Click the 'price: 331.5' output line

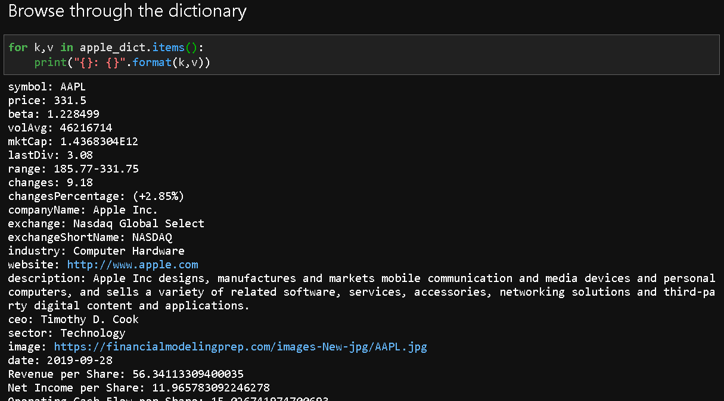click(x=46, y=101)
